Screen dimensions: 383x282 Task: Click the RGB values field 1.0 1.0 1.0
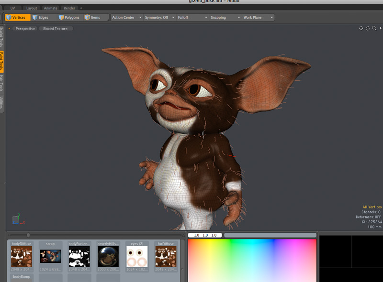point(205,235)
